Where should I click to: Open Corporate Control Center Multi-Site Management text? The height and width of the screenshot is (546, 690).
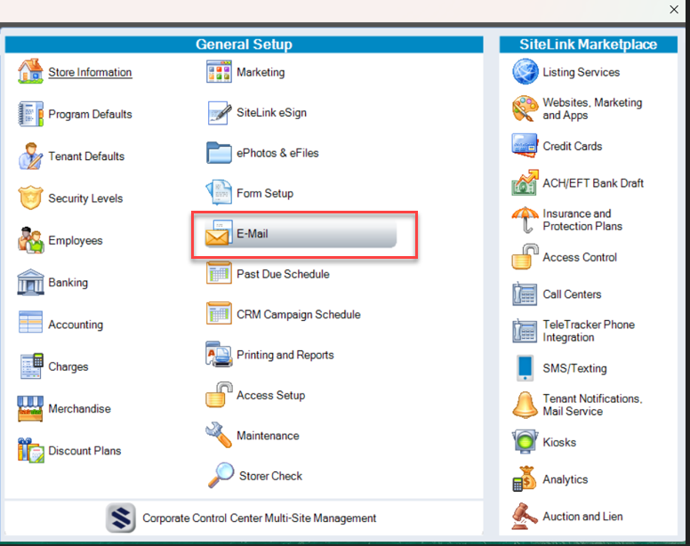259,518
